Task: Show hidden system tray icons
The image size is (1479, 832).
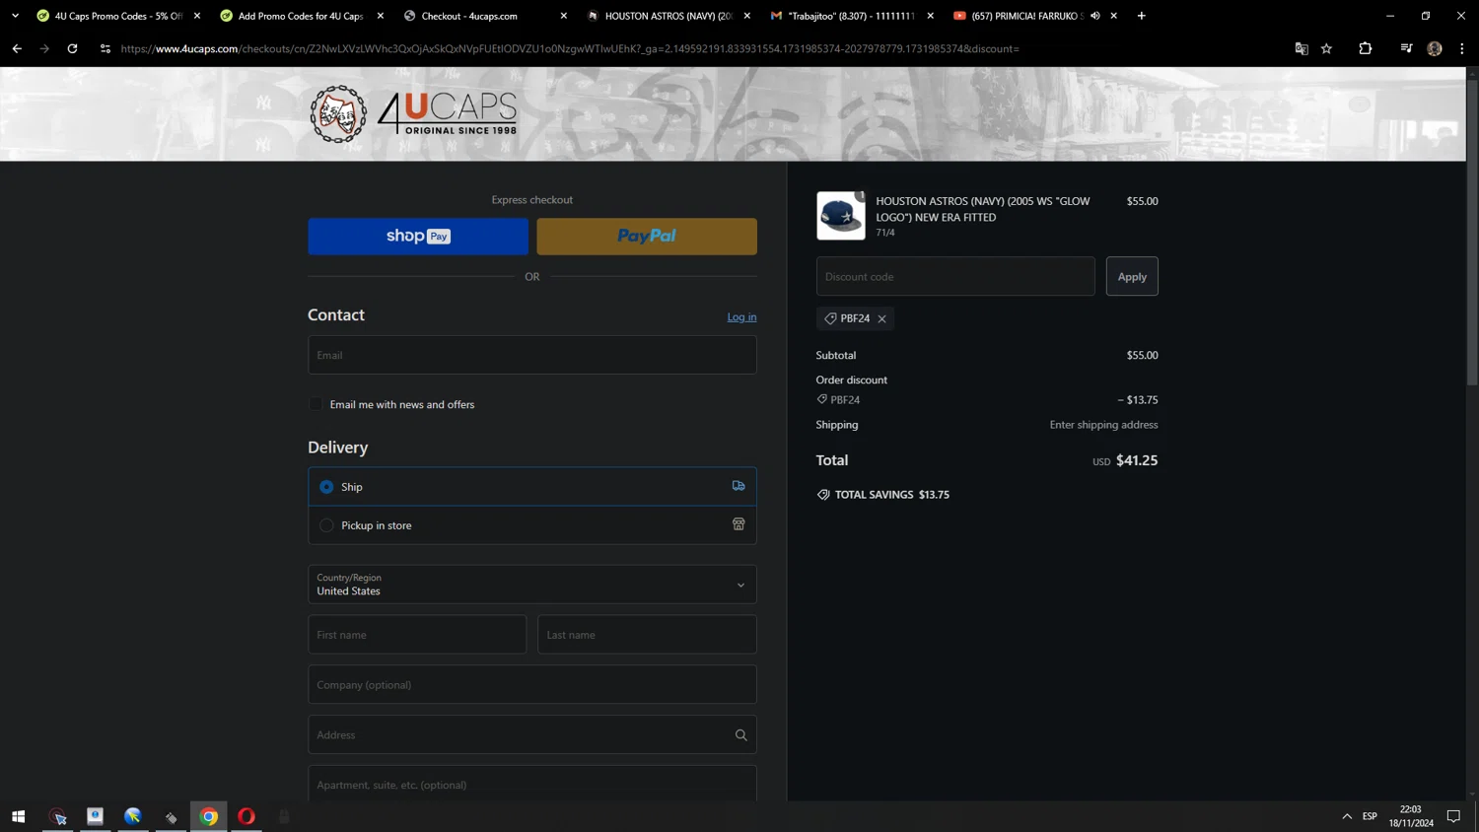Action: click(x=1347, y=816)
